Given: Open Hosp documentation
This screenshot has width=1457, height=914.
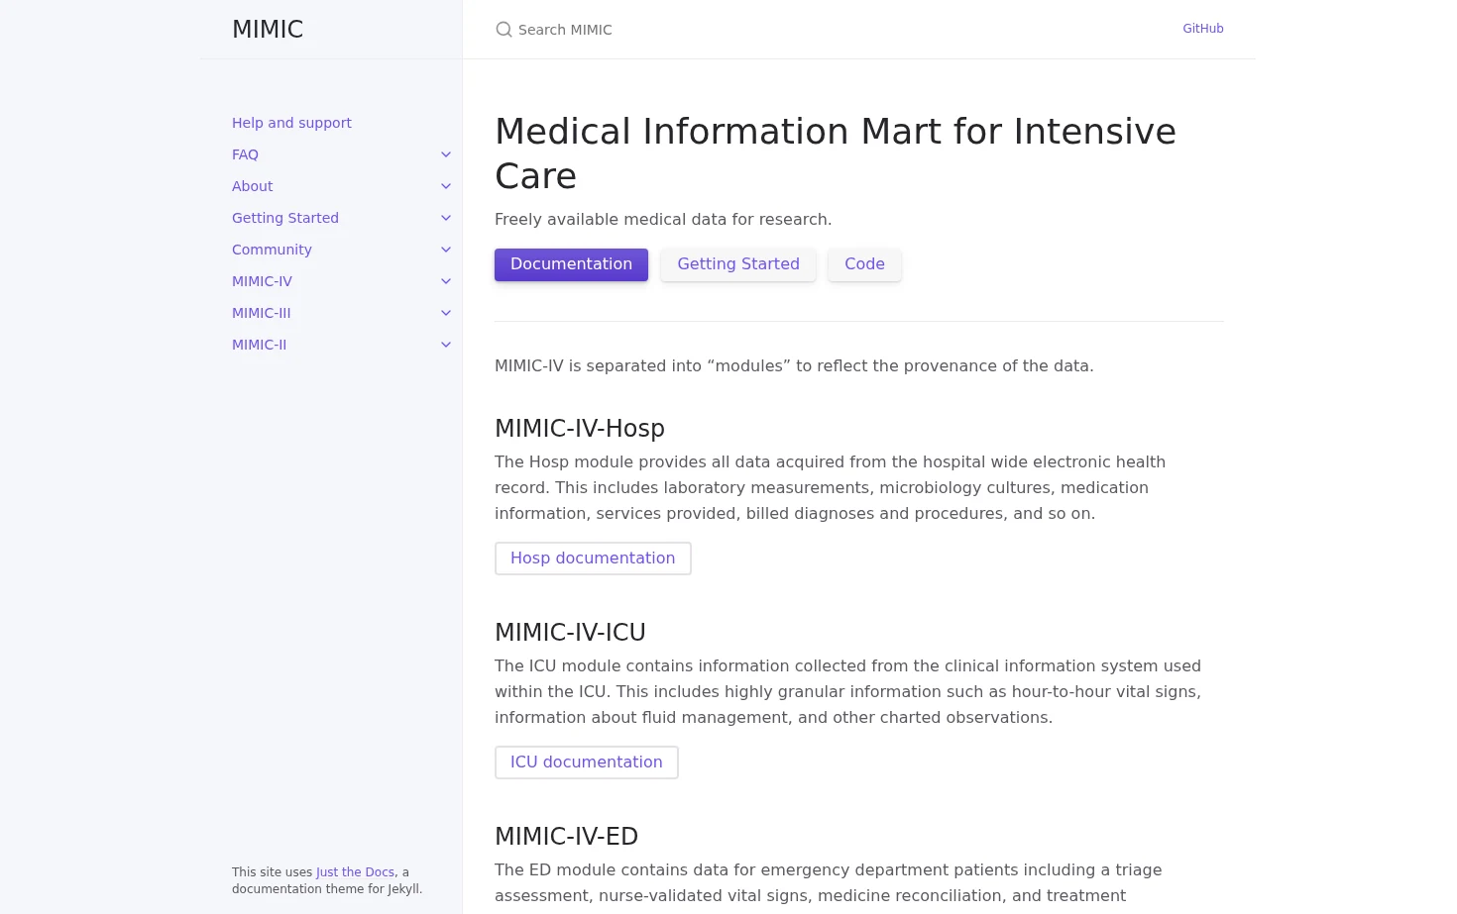Looking at the screenshot, I should (x=593, y=559).
